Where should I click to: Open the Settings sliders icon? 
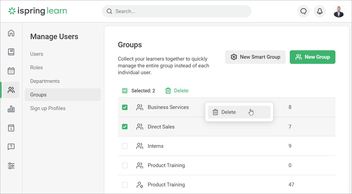click(x=11, y=166)
